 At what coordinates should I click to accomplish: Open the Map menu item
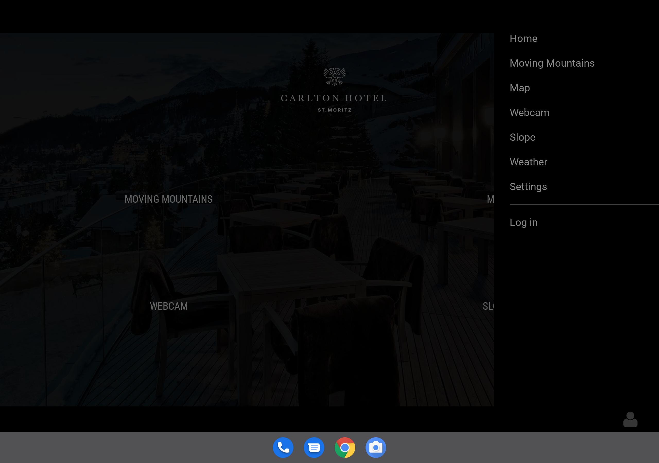tap(519, 88)
